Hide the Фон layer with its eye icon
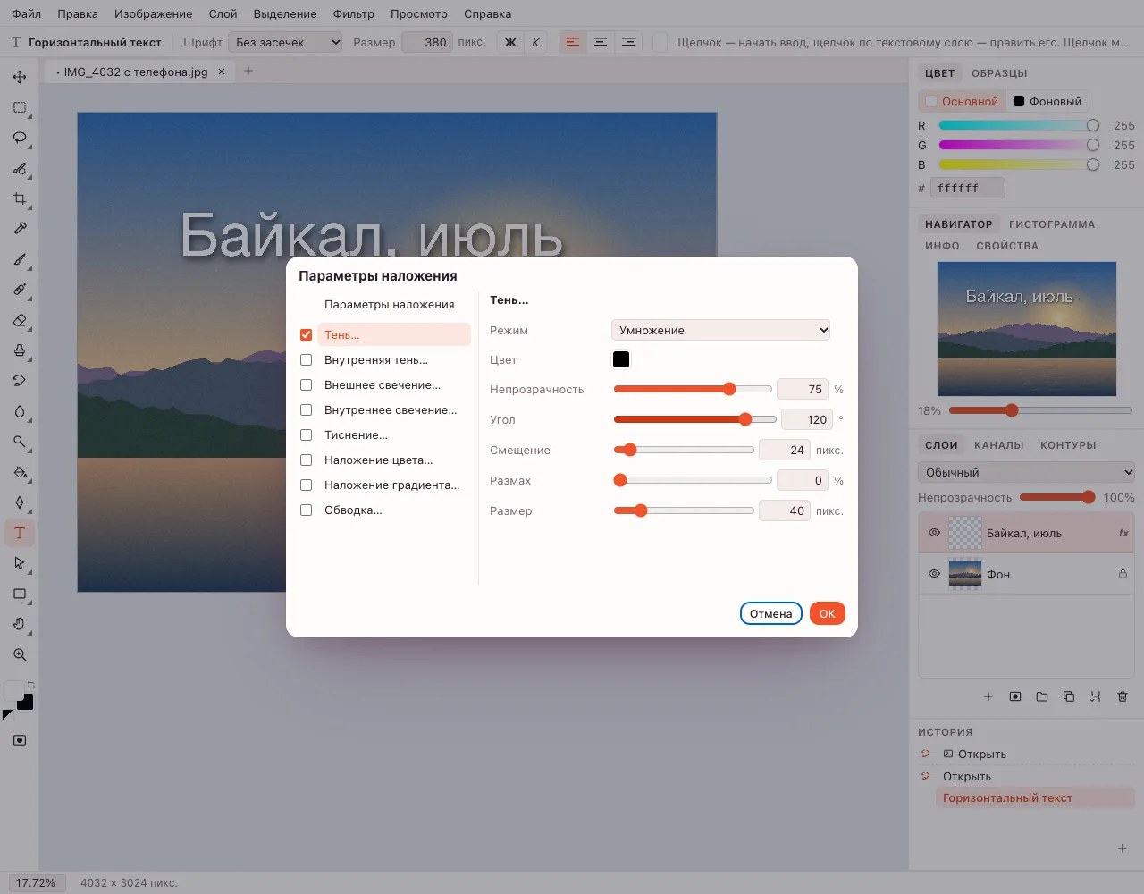Viewport: 1144px width, 894px height. (934, 574)
